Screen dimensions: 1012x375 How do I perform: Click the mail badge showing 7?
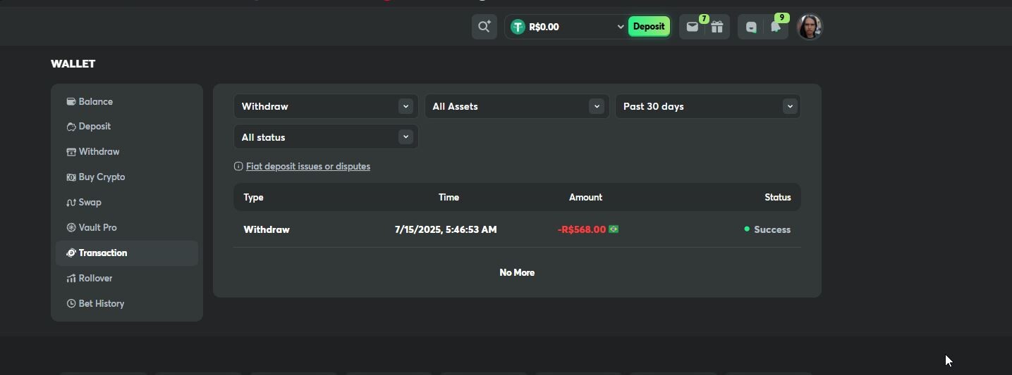coord(704,18)
